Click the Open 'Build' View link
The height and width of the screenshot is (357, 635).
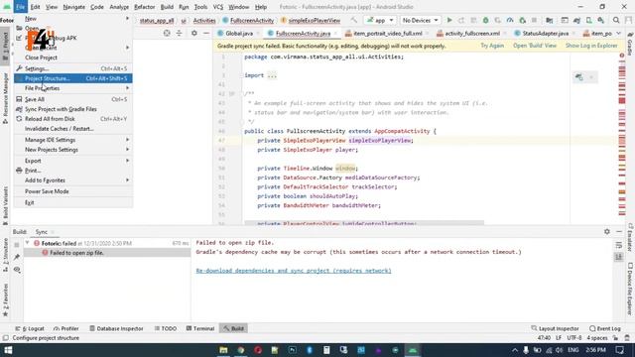pos(535,46)
